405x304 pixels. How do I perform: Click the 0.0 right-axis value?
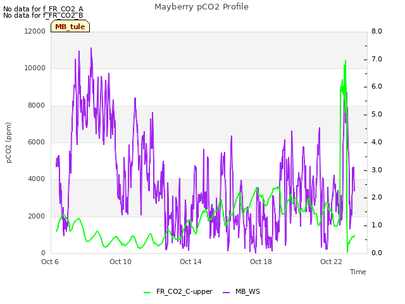pos(377,253)
